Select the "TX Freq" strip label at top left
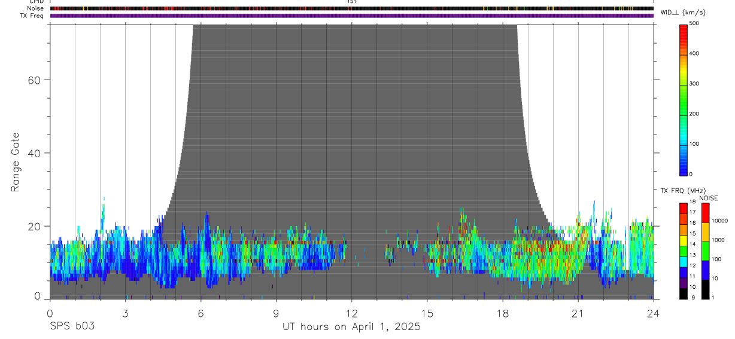 pyautogui.click(x=32, y=16)
